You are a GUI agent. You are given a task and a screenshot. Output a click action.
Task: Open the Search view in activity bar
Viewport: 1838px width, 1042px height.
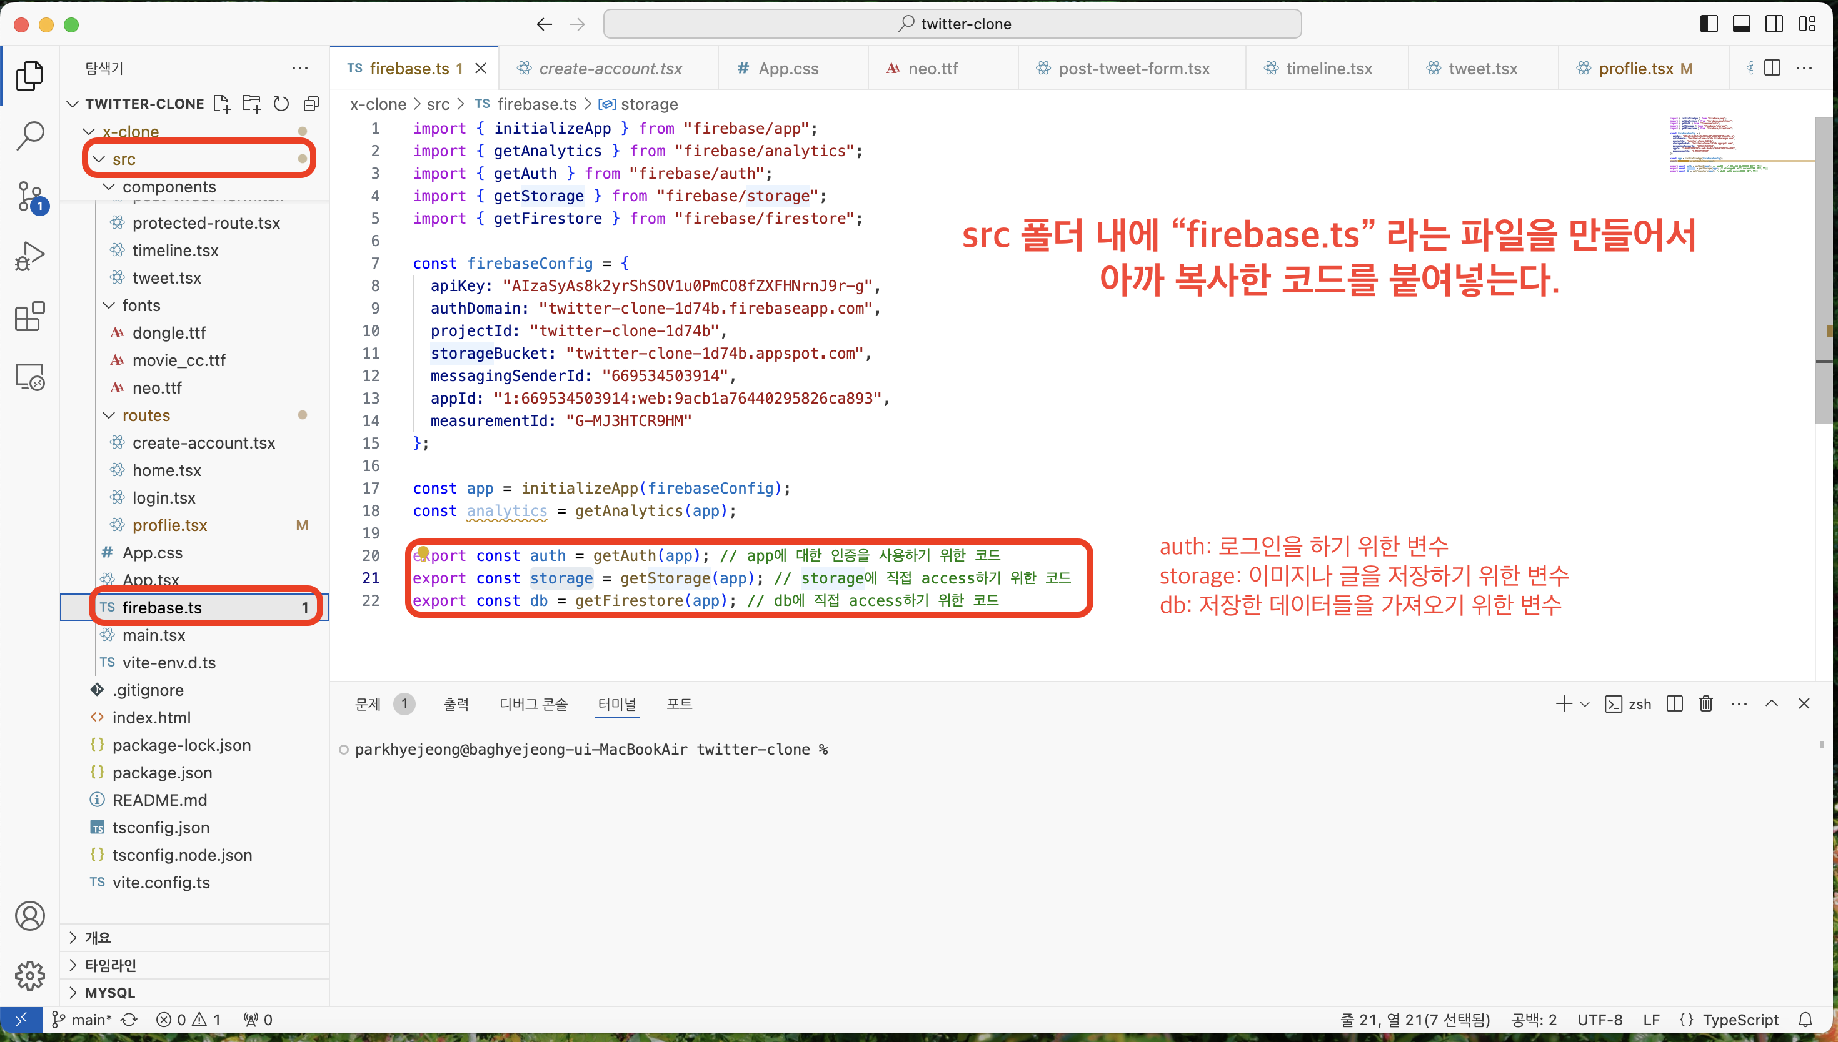[x=30, y=136]
